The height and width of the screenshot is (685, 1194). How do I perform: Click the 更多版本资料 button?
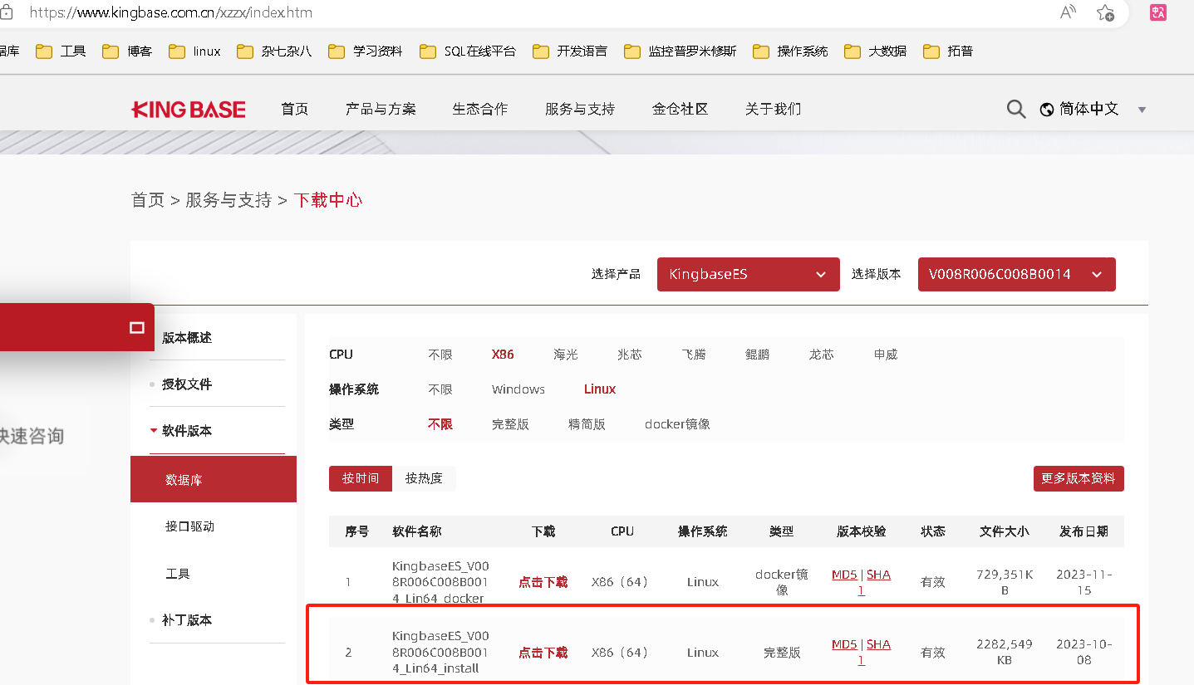1079,478
